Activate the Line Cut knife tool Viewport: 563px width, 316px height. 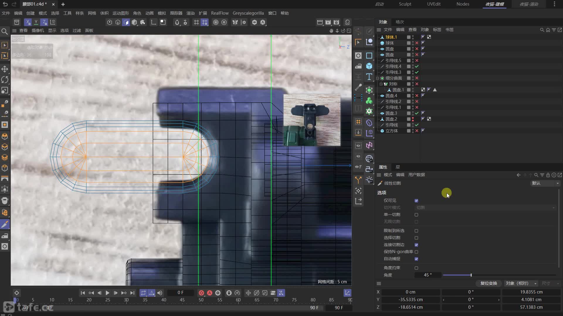pos(5,224)
